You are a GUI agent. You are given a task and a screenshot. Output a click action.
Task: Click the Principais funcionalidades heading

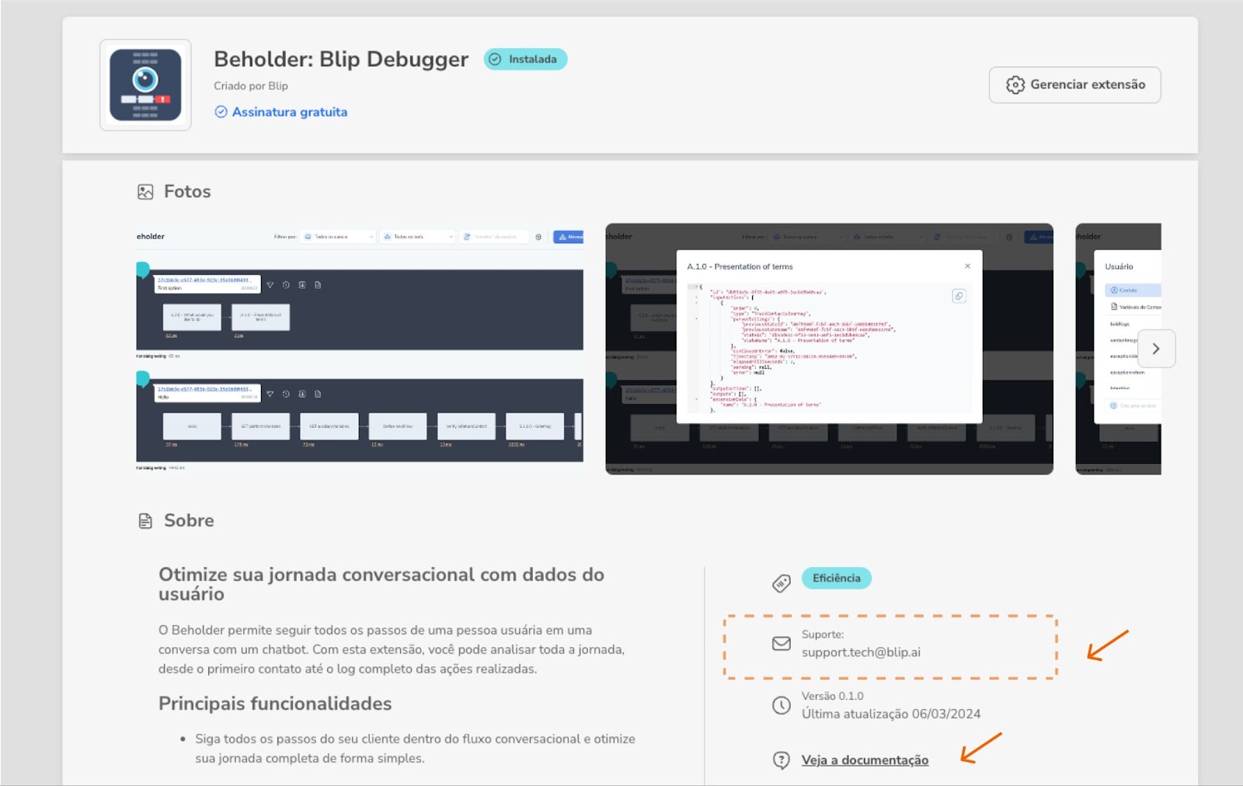click(275, 704)
